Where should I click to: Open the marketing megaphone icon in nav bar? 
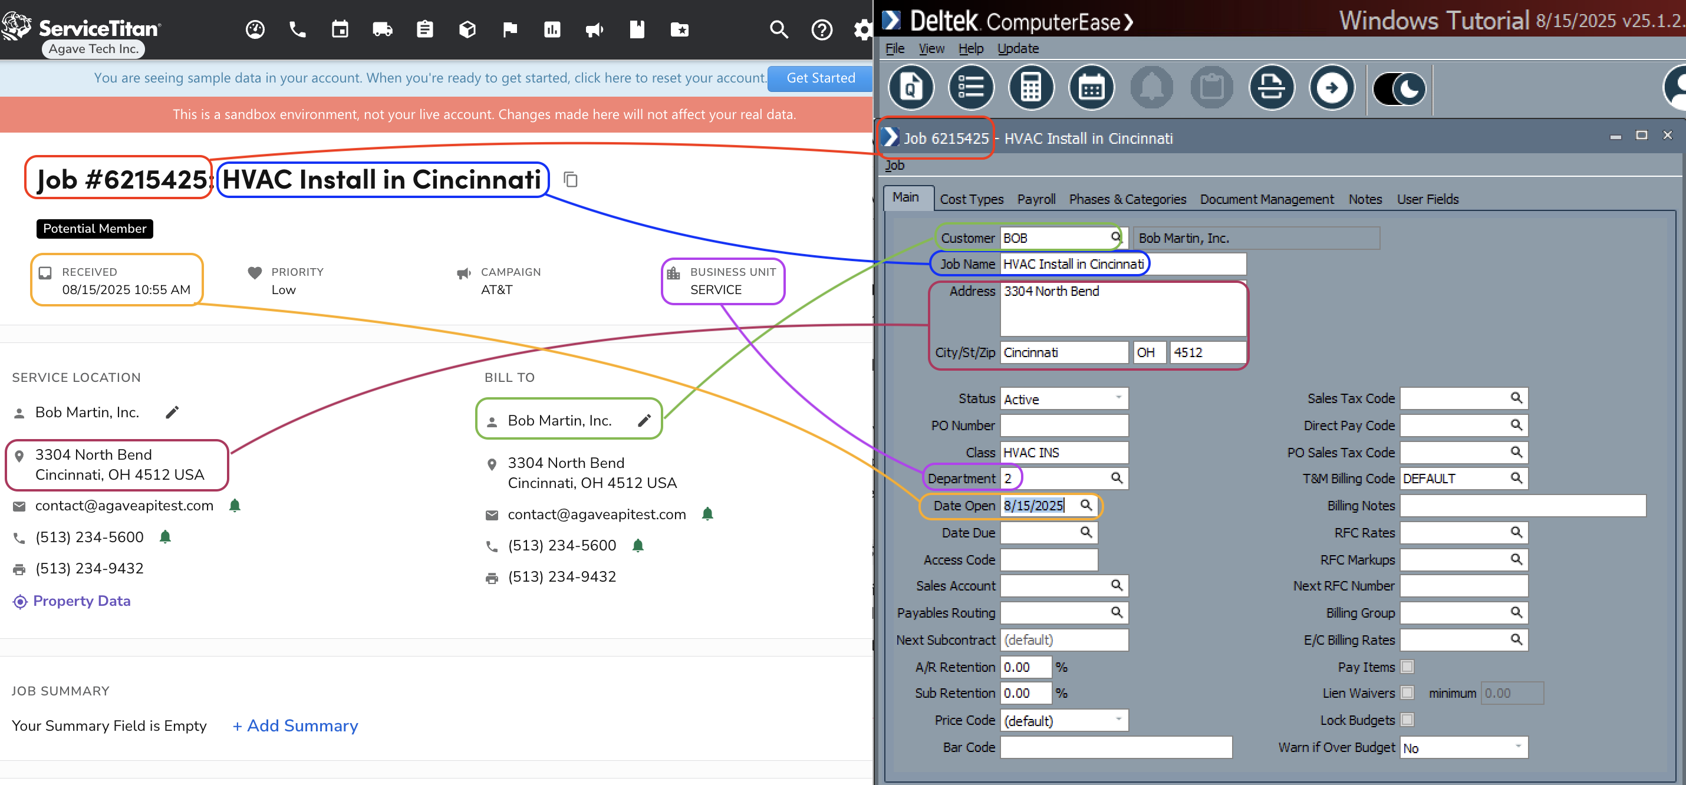point(594,29)
